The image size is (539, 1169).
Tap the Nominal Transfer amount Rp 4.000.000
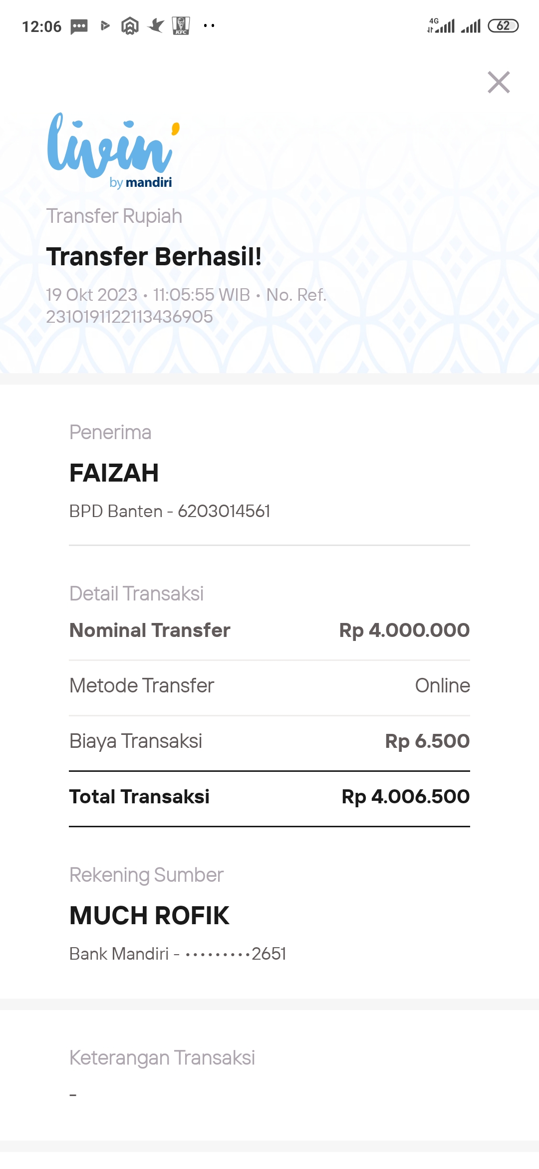coord(404,630)
